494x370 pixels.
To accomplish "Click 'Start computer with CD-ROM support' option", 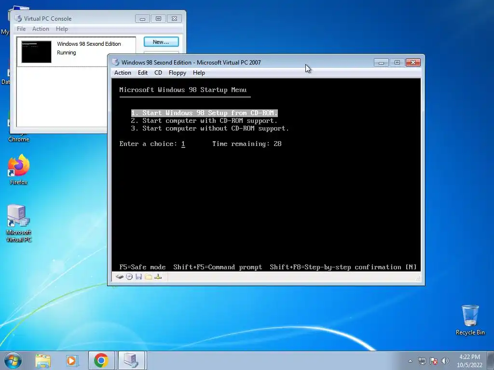I will click(x=204, y=121).
